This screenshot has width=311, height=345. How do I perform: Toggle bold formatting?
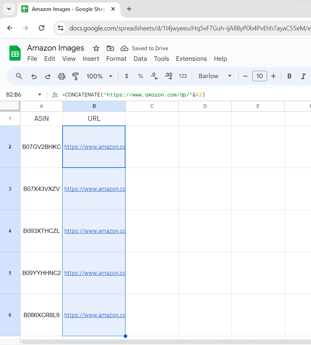click(289, 76)
